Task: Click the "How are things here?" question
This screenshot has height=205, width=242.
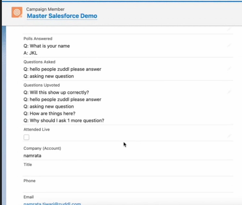Action: (x=49, y=114)
